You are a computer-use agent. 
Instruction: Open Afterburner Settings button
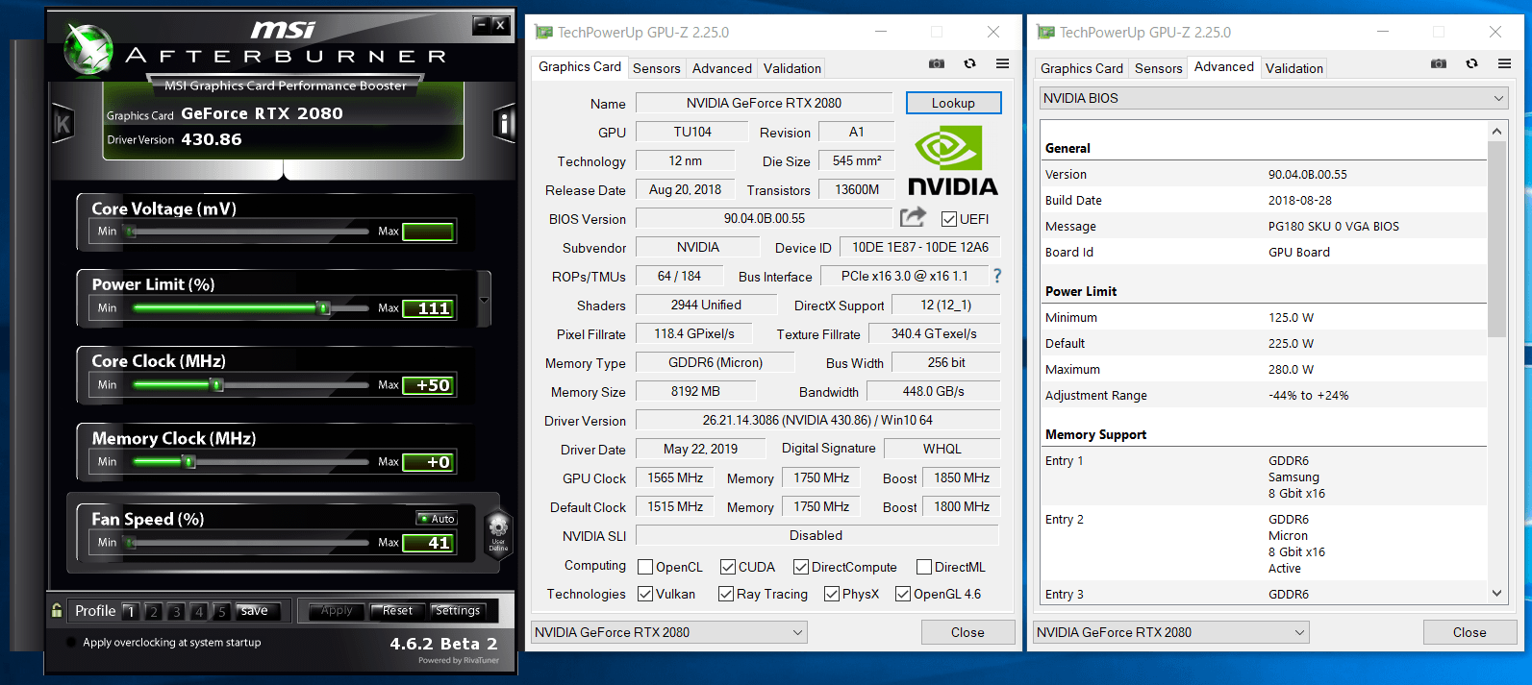458,611
